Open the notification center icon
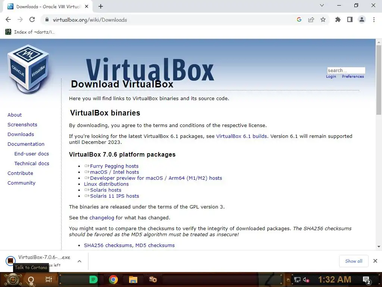The width and height of the screenshot is (382, 287). [367, 280]
